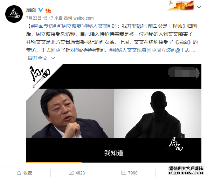Screen dimensions: 207x178
Task: Open the #"周立波案"神秘人某某# hashtag
Action: (84, 26)
